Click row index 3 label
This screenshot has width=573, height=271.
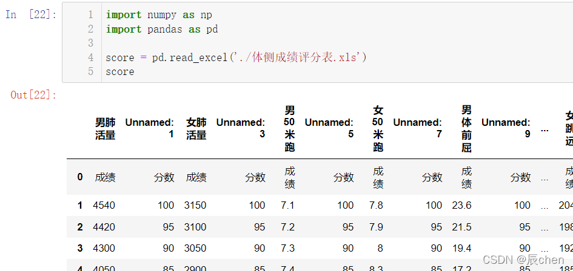80,249
